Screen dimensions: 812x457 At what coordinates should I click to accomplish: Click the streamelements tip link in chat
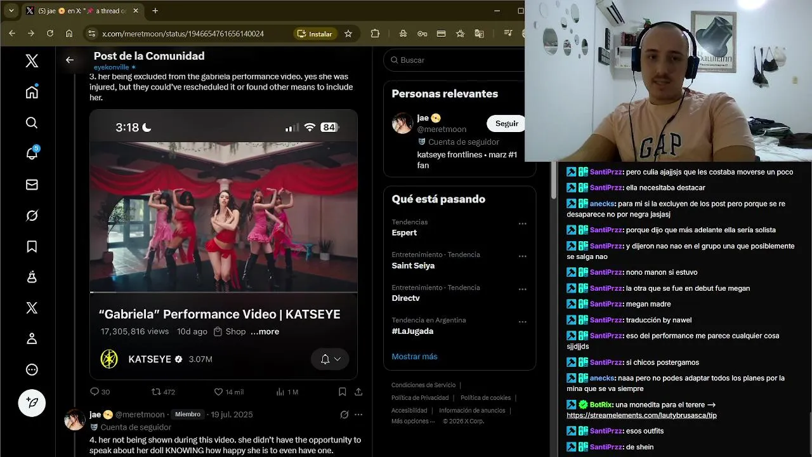641,415
